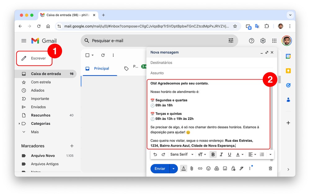
Task: Click the attach files paperclip icon
Action: (192, 168)
